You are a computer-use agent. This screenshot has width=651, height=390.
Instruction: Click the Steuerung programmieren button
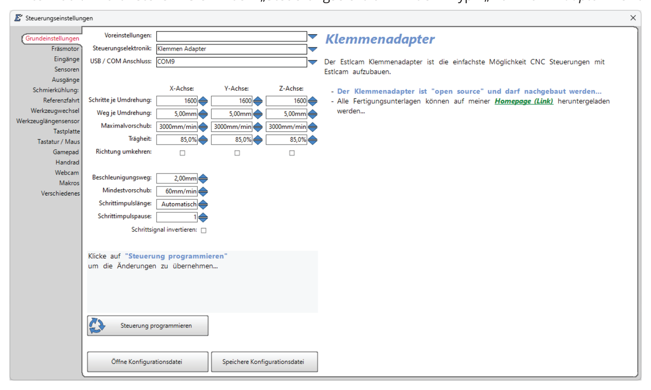pyautogui.click(x=148, y=326)
